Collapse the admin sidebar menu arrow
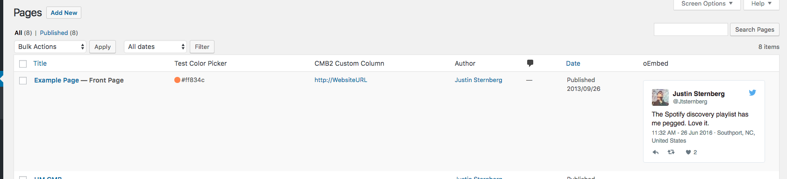Image resolution: width=787 pixels, height=179 pixels. tap(1, 79)
